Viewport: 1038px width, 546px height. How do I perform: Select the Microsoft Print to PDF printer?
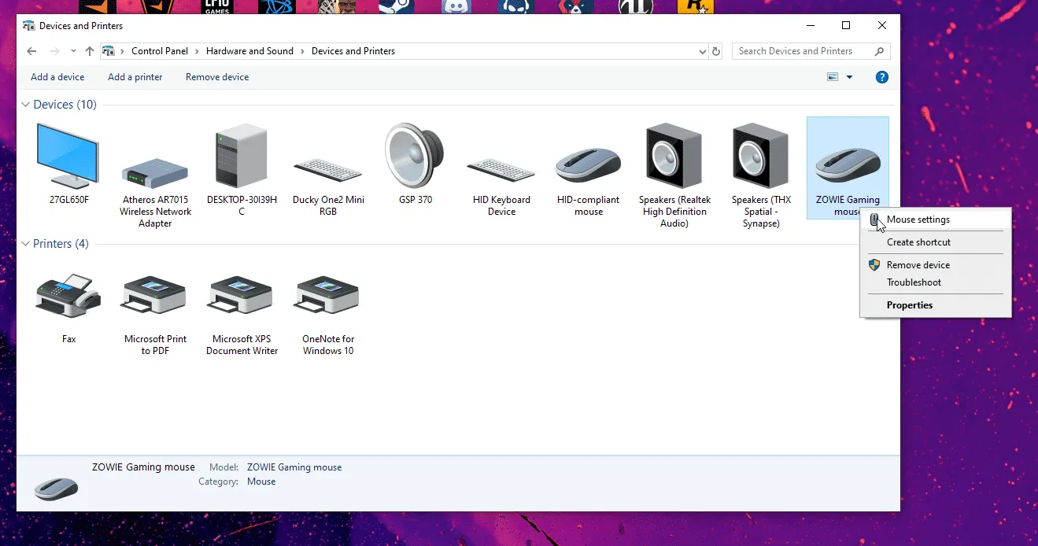pos(155,297)
